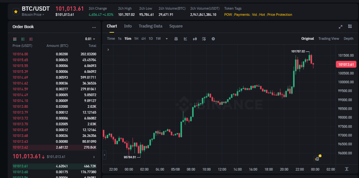
Task: Select the 4H time interval
Action: (144, 38)
